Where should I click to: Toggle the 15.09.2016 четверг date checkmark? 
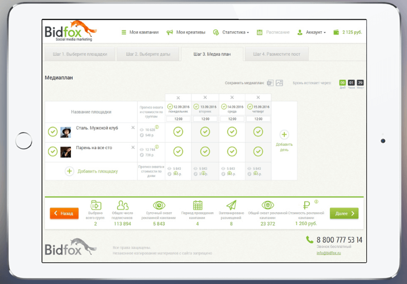(248, 106)
